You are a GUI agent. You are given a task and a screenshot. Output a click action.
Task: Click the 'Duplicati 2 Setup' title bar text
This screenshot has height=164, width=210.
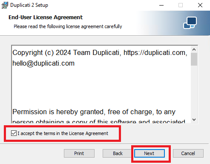tap(29, 5)
